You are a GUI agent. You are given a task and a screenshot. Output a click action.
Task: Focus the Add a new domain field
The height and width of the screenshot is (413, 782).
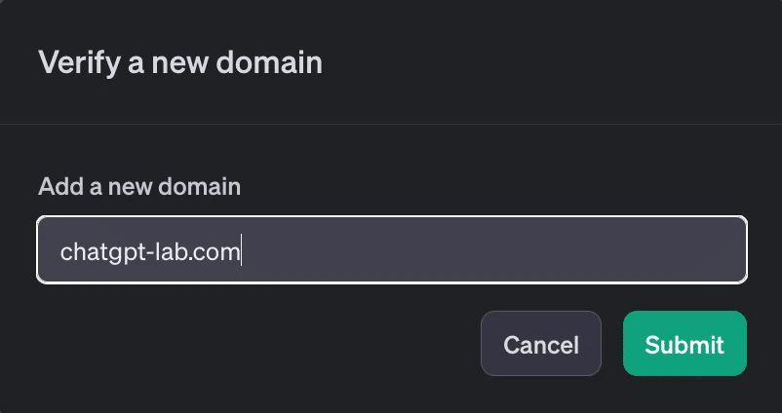point(392,250)
